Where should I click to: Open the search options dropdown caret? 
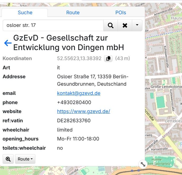point(137,25)
